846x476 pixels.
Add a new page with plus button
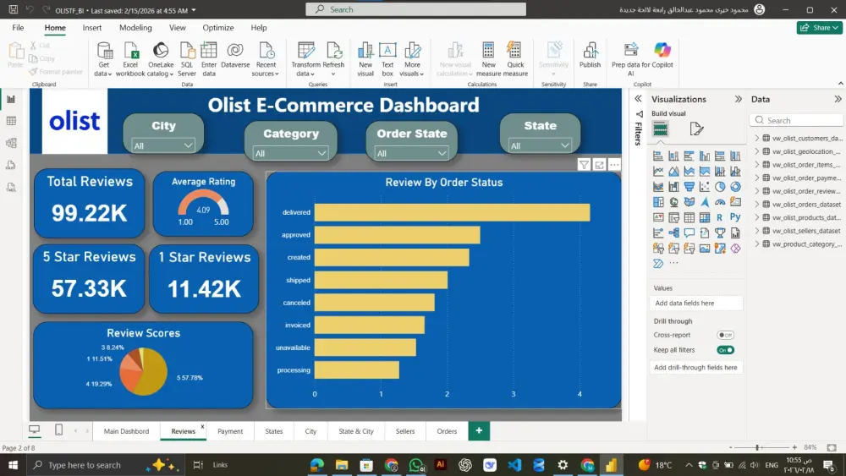(479, 430)
